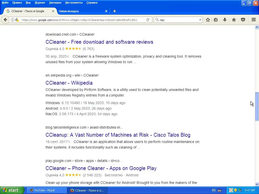Click the Windows: 6.12.10490 version line

[x=85, y=103]
